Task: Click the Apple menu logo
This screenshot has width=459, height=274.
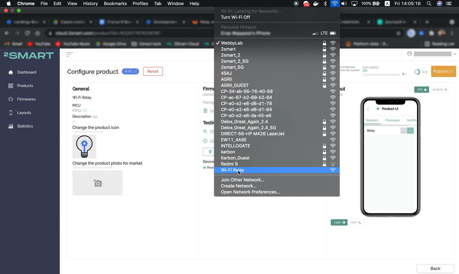Action: point(9,4)
